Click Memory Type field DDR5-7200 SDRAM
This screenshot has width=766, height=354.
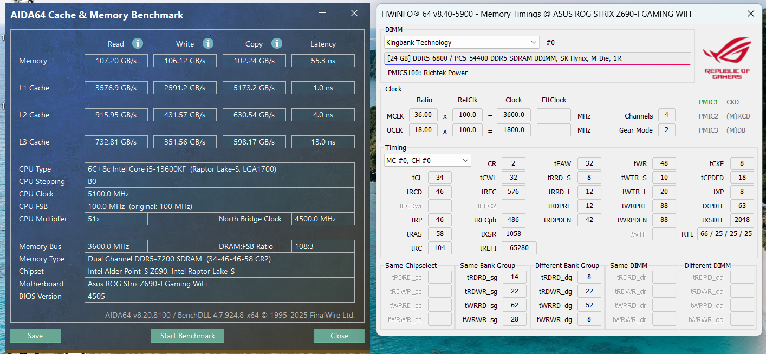[219, 259]
